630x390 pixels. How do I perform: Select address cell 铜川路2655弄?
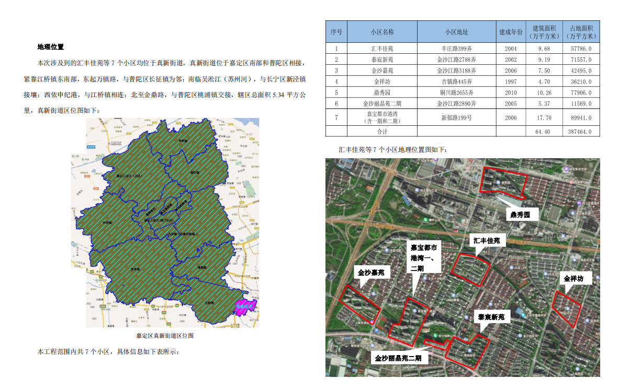[457, 92]
